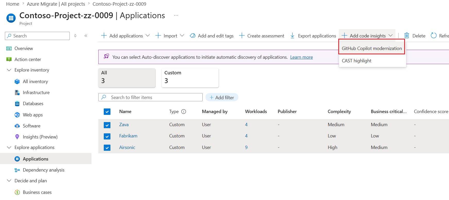Viewport: 449px width, 200px height.
Task: Click the Dependency analysis icon
Action: (17, 170)
